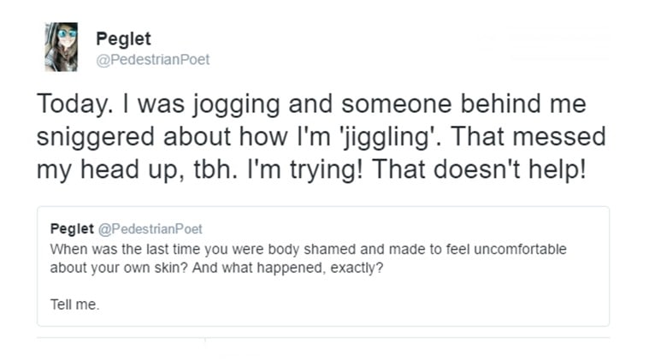Click the 'Tell me.' line in quoted tweet
The image size is (649, 361).
[x=75, y=305]
